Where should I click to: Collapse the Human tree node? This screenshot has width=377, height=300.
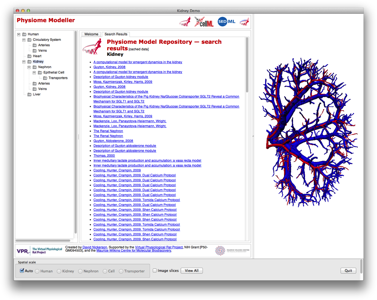pos(18,34)
